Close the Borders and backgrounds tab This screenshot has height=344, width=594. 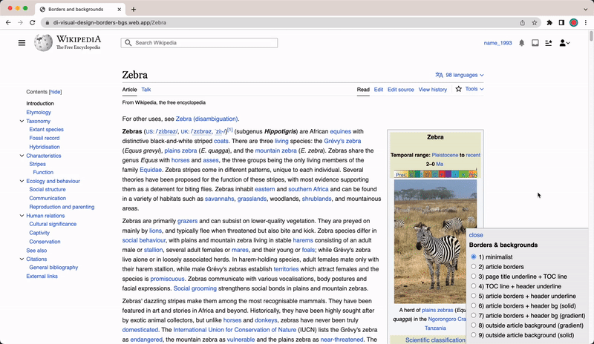[x=119, y=10]
